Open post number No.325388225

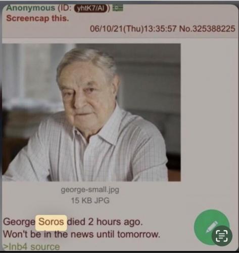pos(207,29)
